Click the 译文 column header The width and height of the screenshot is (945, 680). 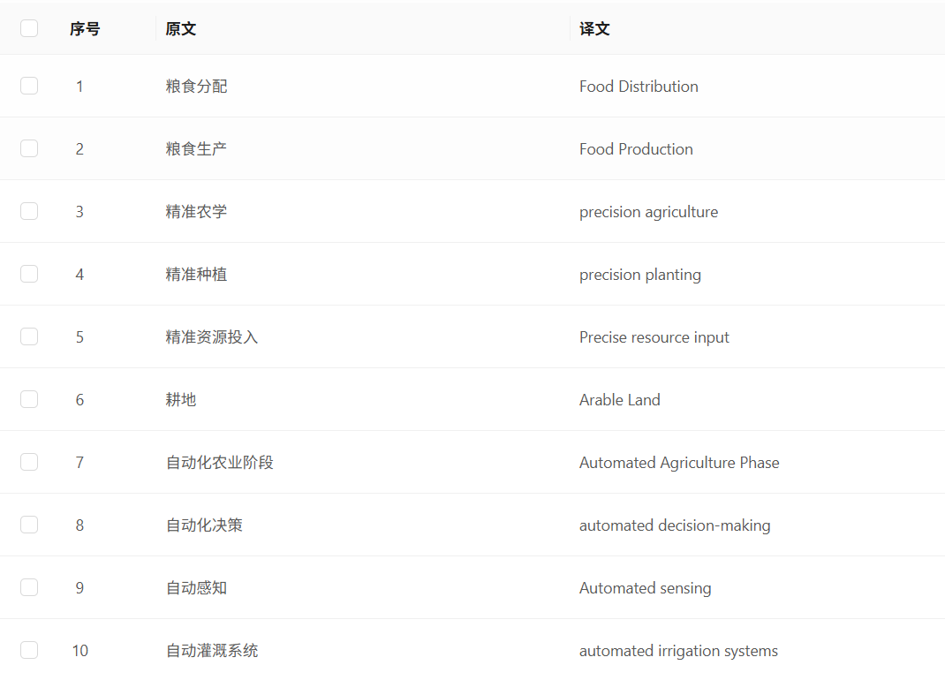click(x=594, y=29)
